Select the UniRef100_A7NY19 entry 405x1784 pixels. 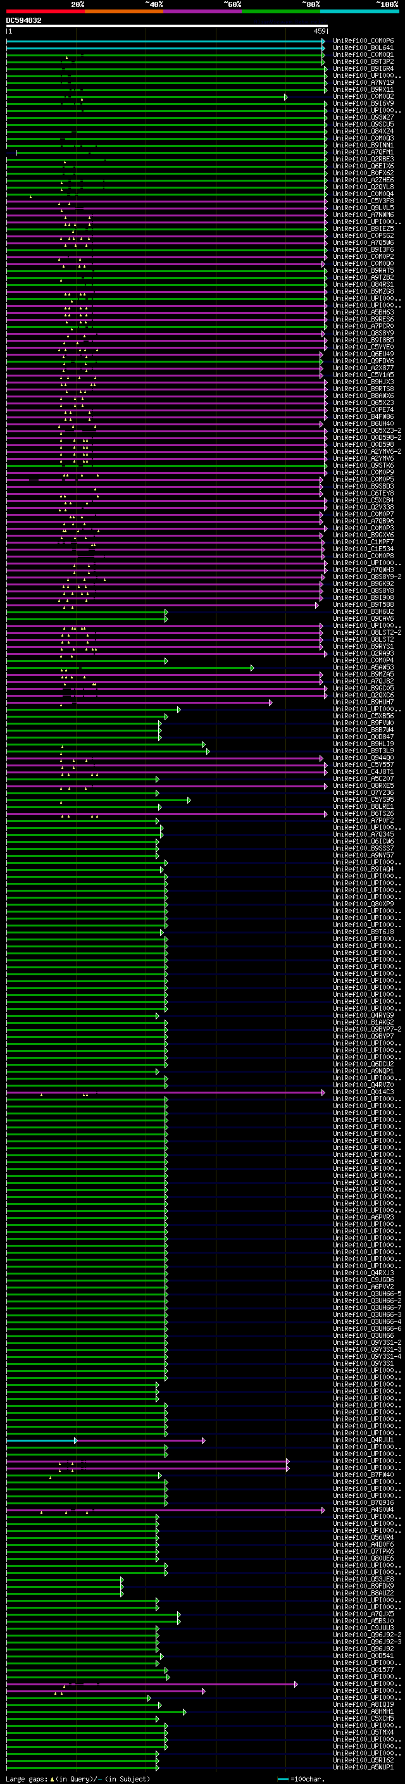363,82
